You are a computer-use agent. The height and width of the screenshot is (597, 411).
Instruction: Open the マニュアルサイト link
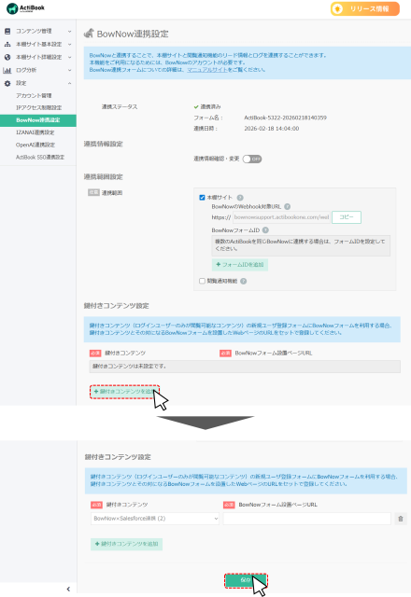tap(207, 70)
